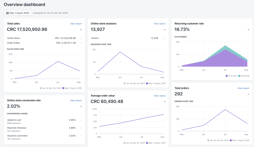254x147 pixels.
Task: Click the Draft Orders row label
Action: pyautogui.click(x=13, y=43)
